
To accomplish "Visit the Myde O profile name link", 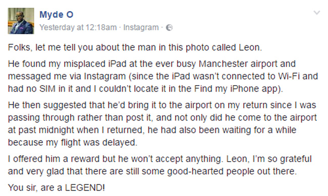I will tap(57, 15).
